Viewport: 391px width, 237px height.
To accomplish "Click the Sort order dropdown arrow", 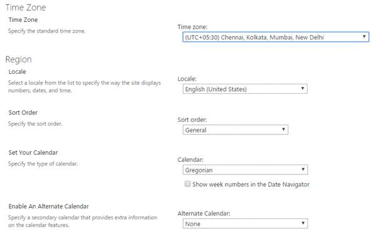I will point(283,129).
